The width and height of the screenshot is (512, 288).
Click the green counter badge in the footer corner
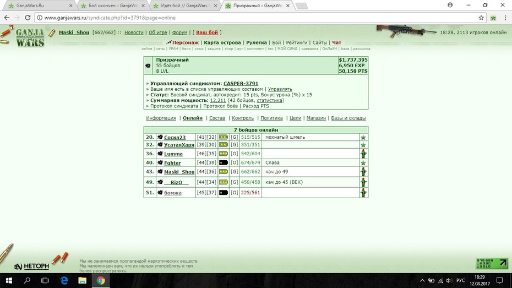(x=492, y=263)
